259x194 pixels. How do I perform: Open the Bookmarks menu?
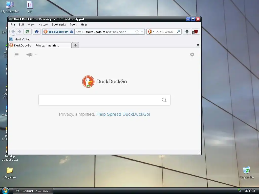(59, 25)
